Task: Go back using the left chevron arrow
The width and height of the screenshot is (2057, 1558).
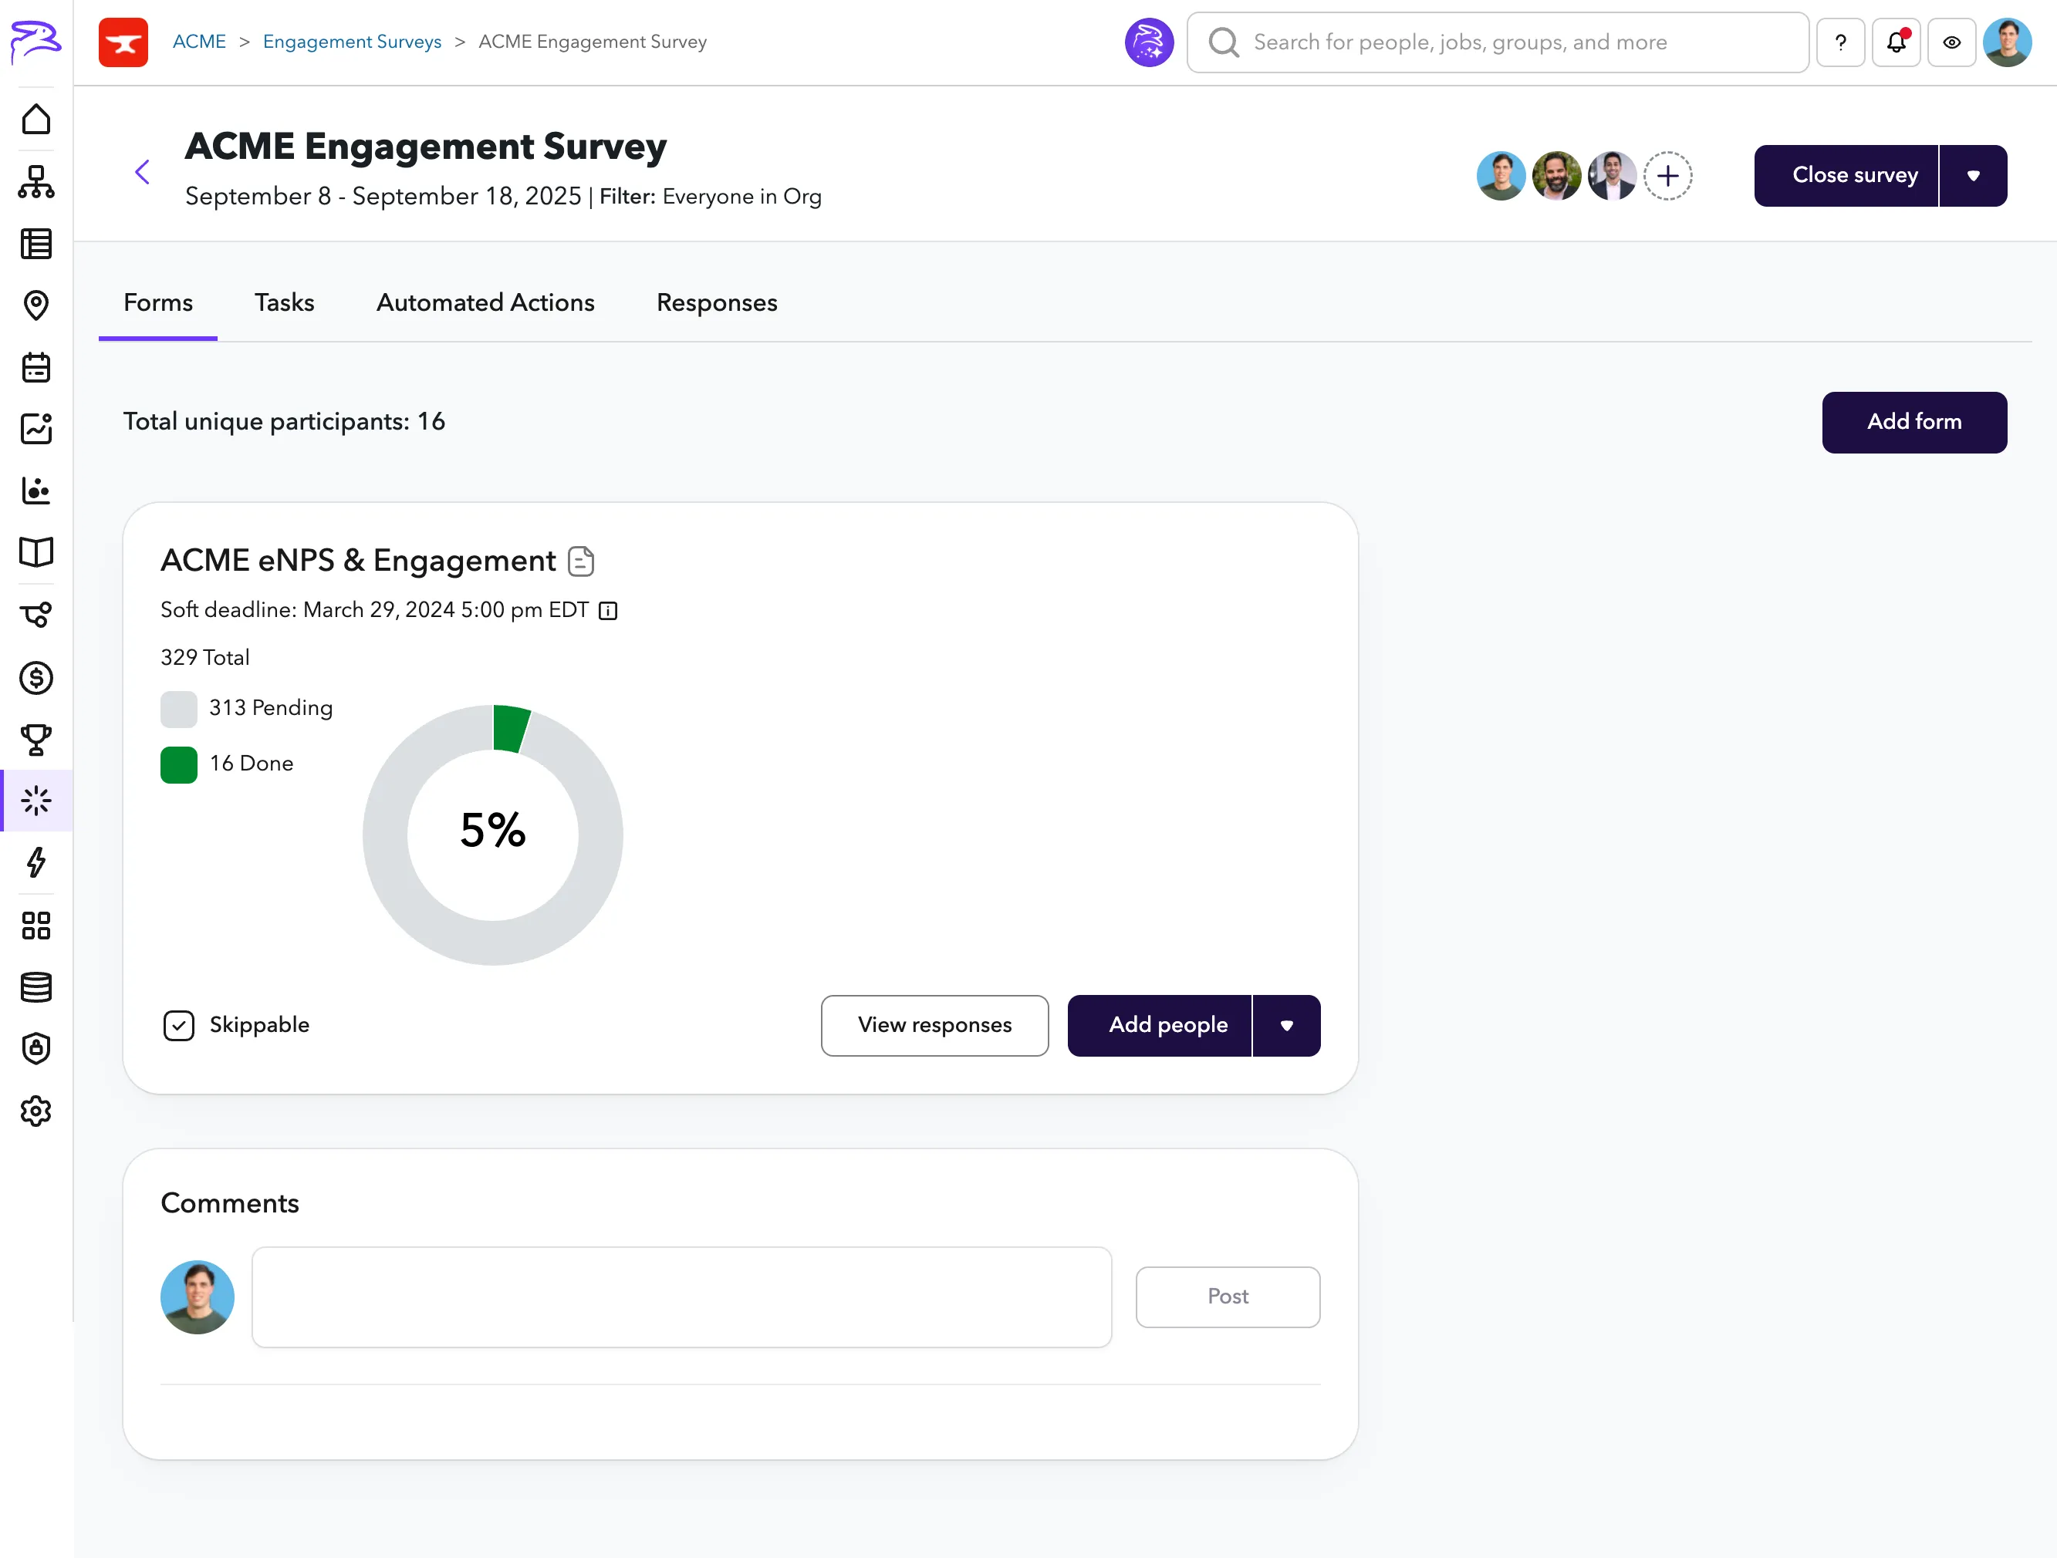Action: (142, 172)
